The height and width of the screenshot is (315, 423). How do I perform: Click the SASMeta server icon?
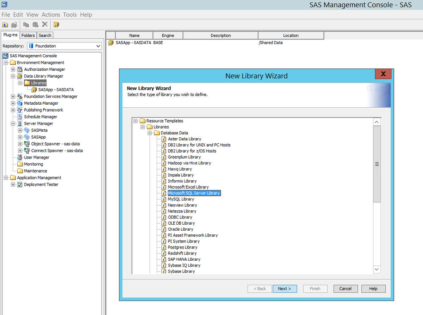27,130
